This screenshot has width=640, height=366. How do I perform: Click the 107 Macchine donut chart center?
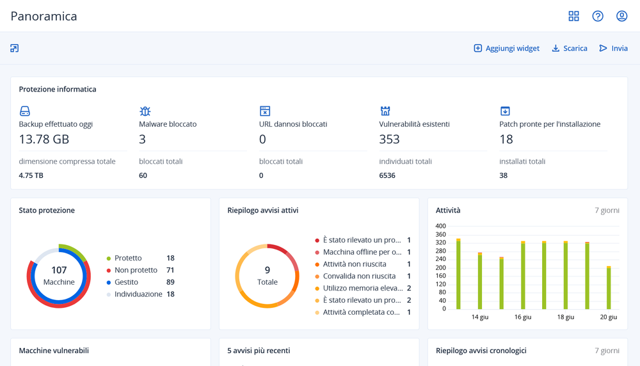click(x=59, y=276)
